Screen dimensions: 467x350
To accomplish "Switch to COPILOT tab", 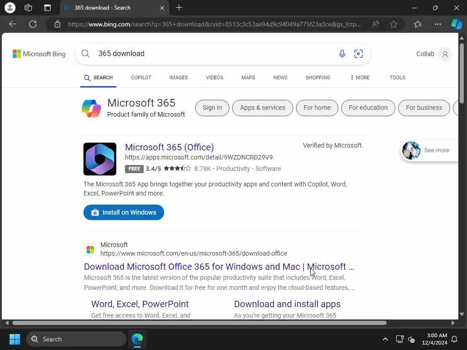I will click(141, 77).
